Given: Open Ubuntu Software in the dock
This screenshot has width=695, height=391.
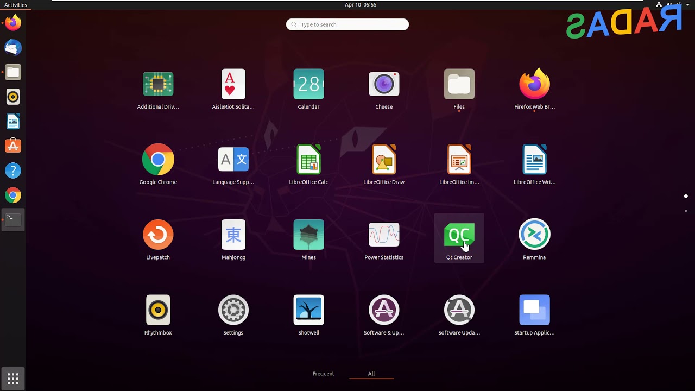Looking at the screenshot, I should (13, 146).
